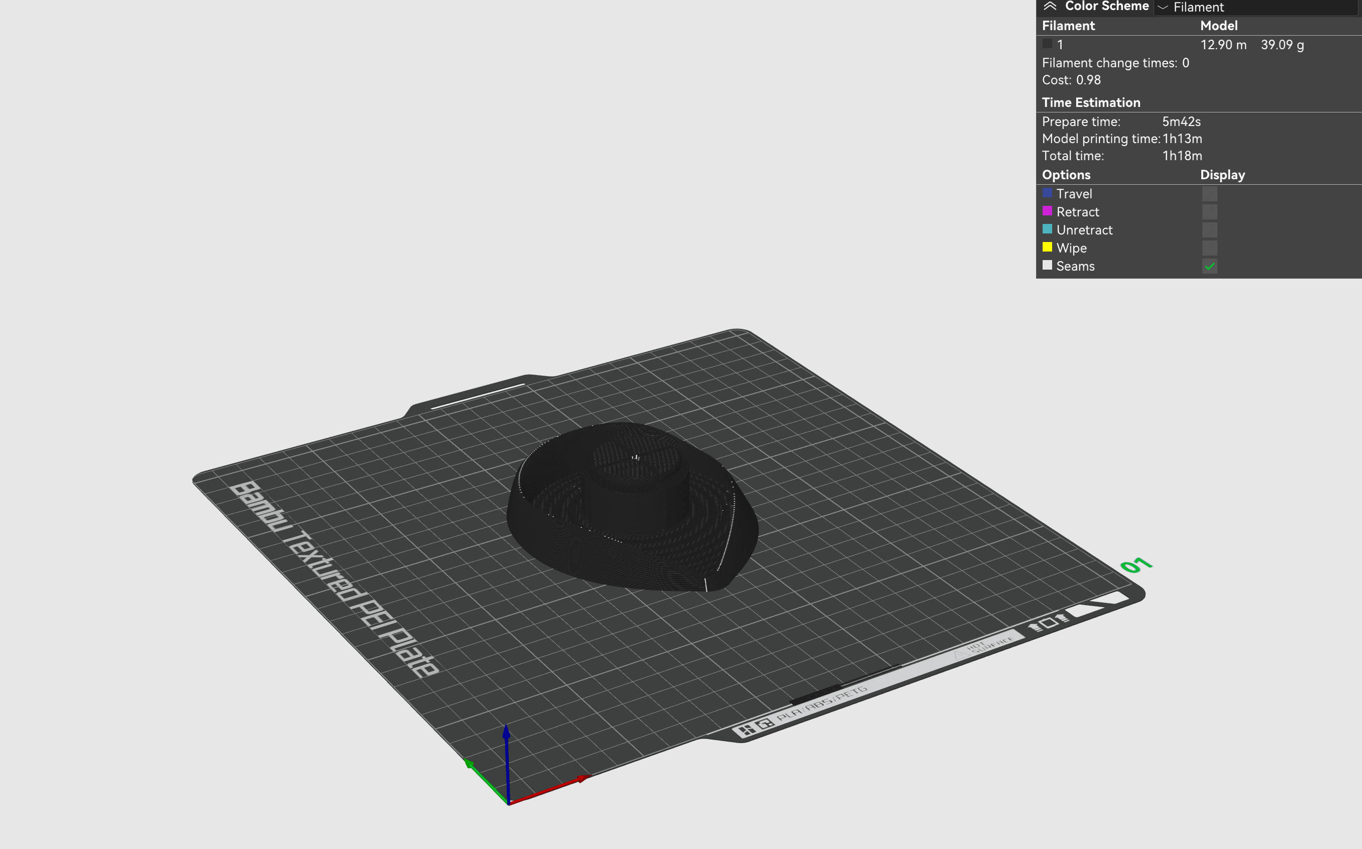Image resolution: width=1362 pixels, height=849 pixels.
Task: Click the Travel blue color swatch
Action: (1047, 193)
